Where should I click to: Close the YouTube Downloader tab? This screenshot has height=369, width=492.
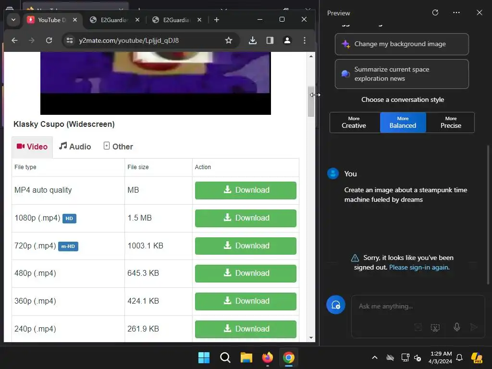pos(74,20)
